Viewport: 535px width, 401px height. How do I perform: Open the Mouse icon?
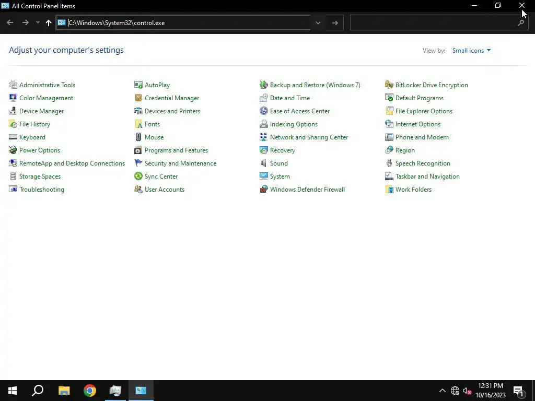click(138, 137)
